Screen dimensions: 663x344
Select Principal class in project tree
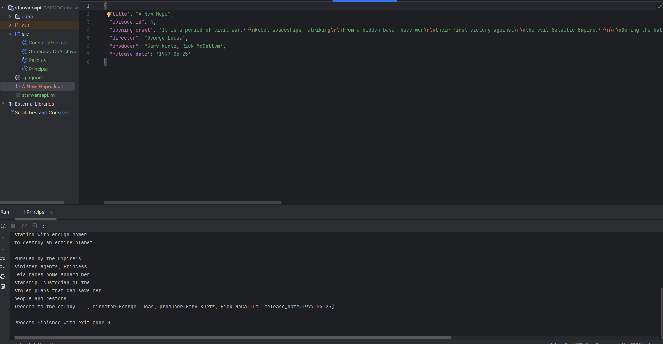(x=38, y=69)
